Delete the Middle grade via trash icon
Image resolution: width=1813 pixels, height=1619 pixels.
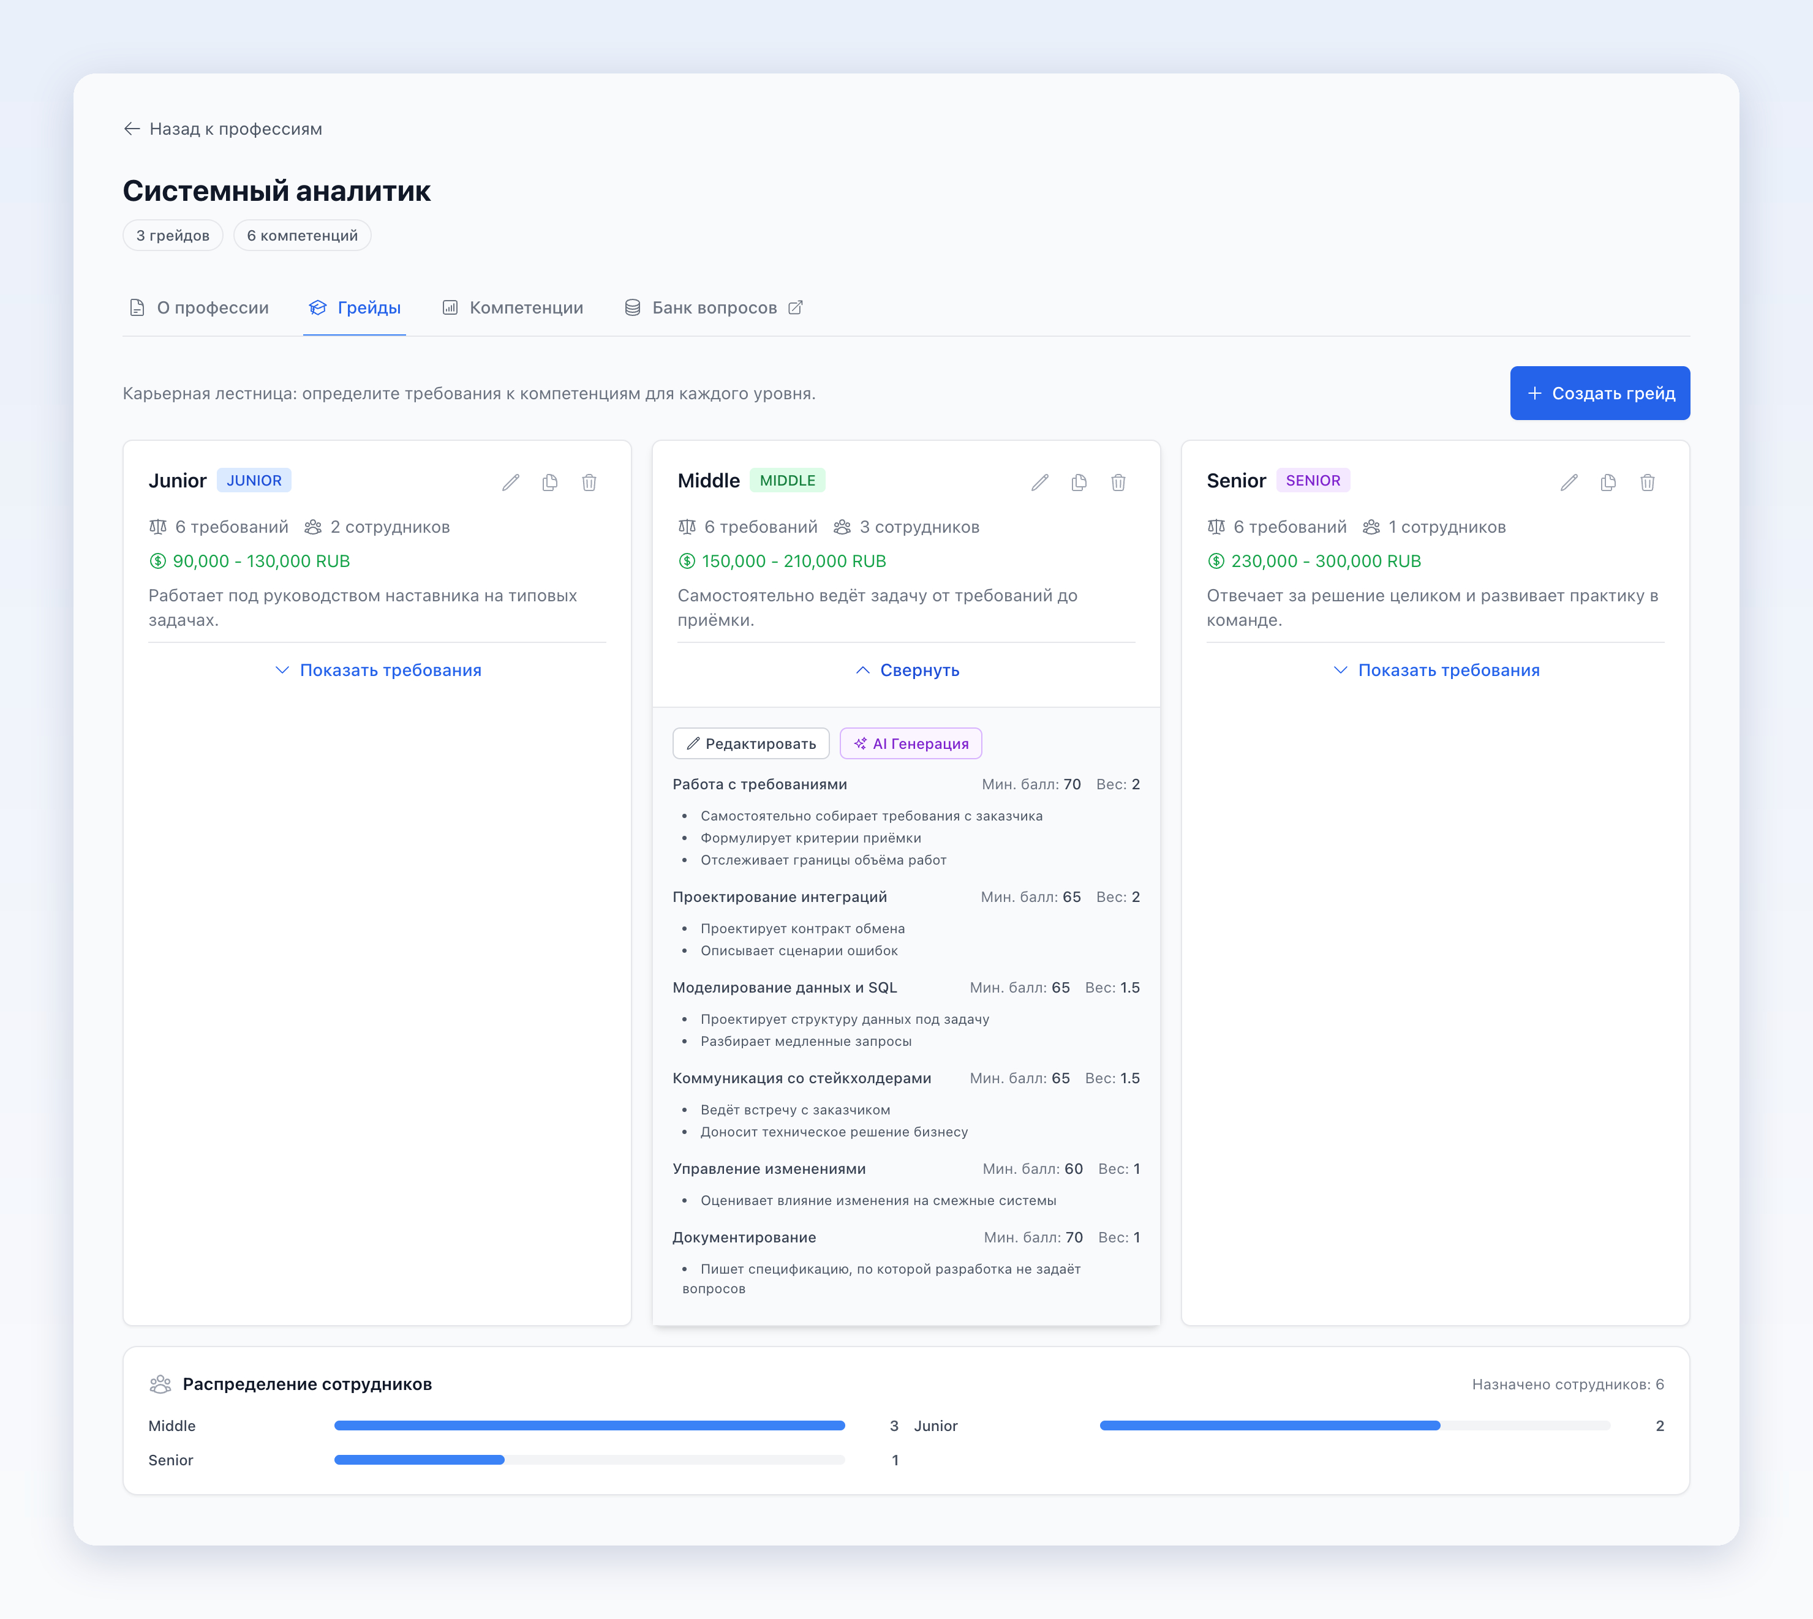coord(1118,482)
